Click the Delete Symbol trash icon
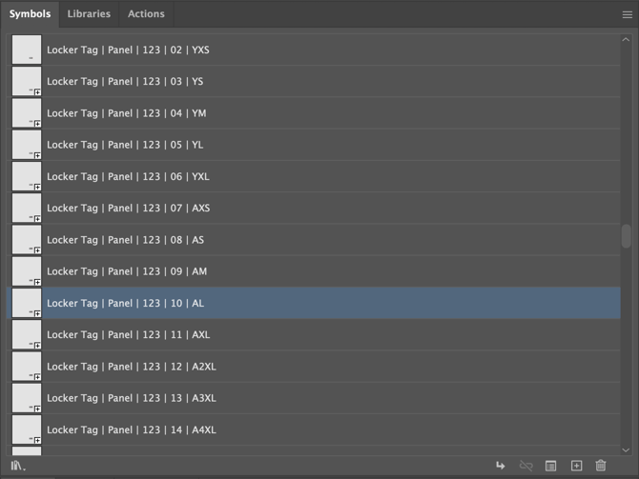 pyautogui.click(x=601, y=466)
